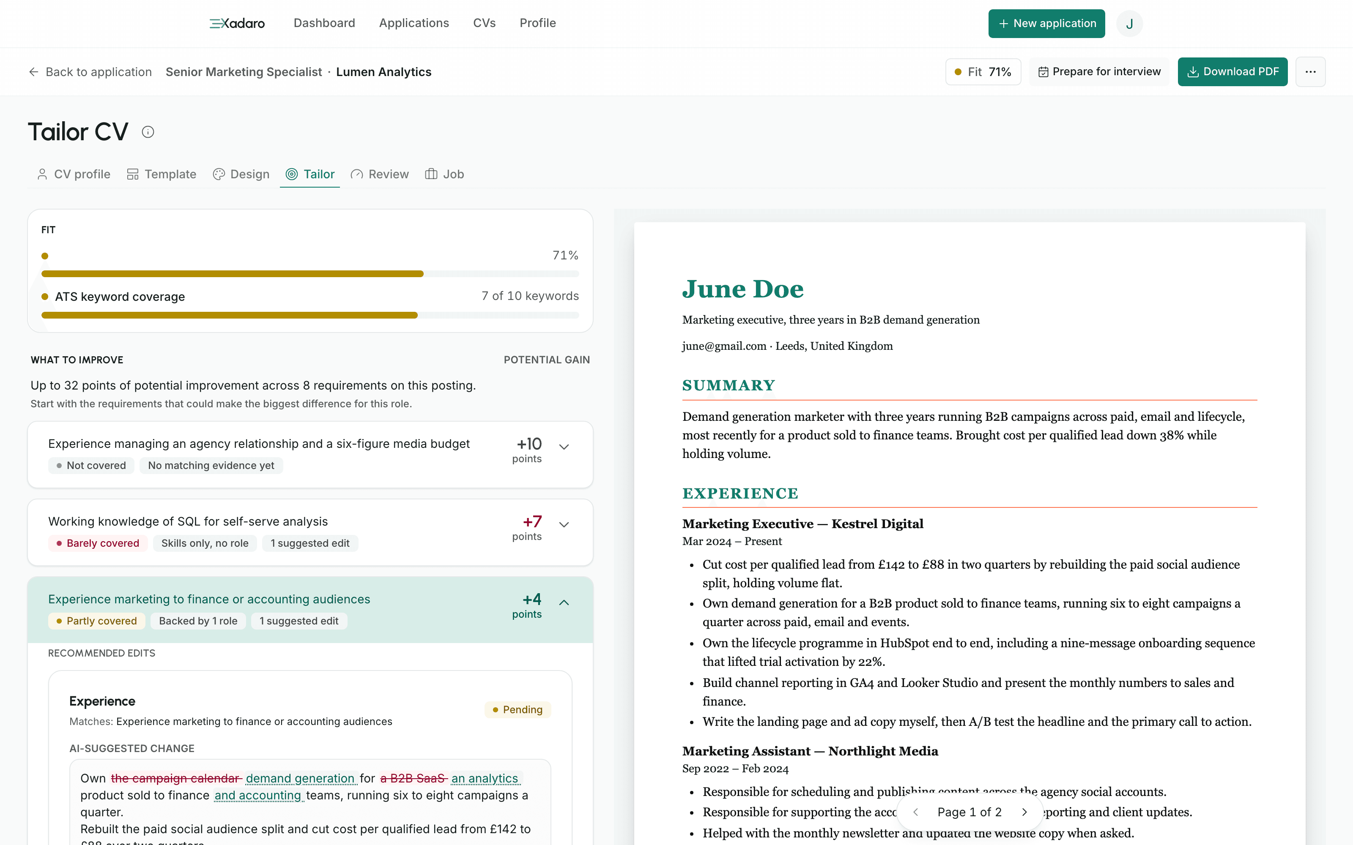Click the inserted 'demand generation' suggested text
Image resolution: width=1353 pixels, height=845 pixels.
tap(300, 779)
